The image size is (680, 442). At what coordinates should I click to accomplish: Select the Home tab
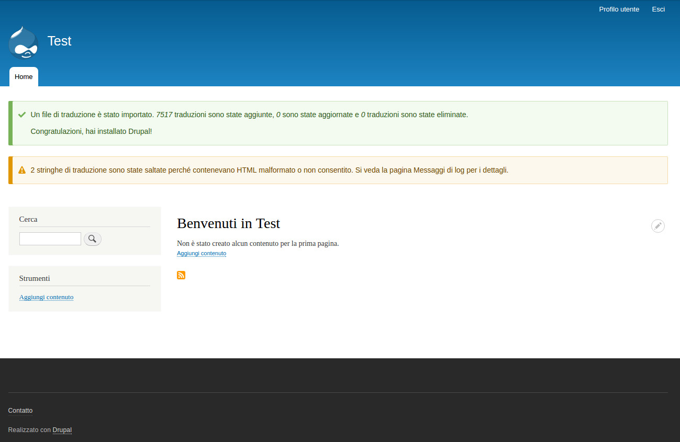tap(24, 76)
